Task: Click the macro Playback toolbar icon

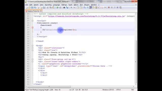Action: [x=115, y=7]
